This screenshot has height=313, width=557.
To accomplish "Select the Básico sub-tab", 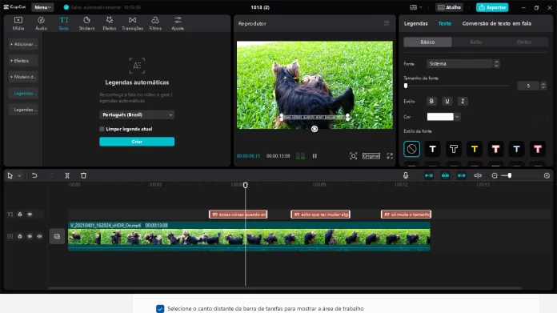I will coord(427,42).
